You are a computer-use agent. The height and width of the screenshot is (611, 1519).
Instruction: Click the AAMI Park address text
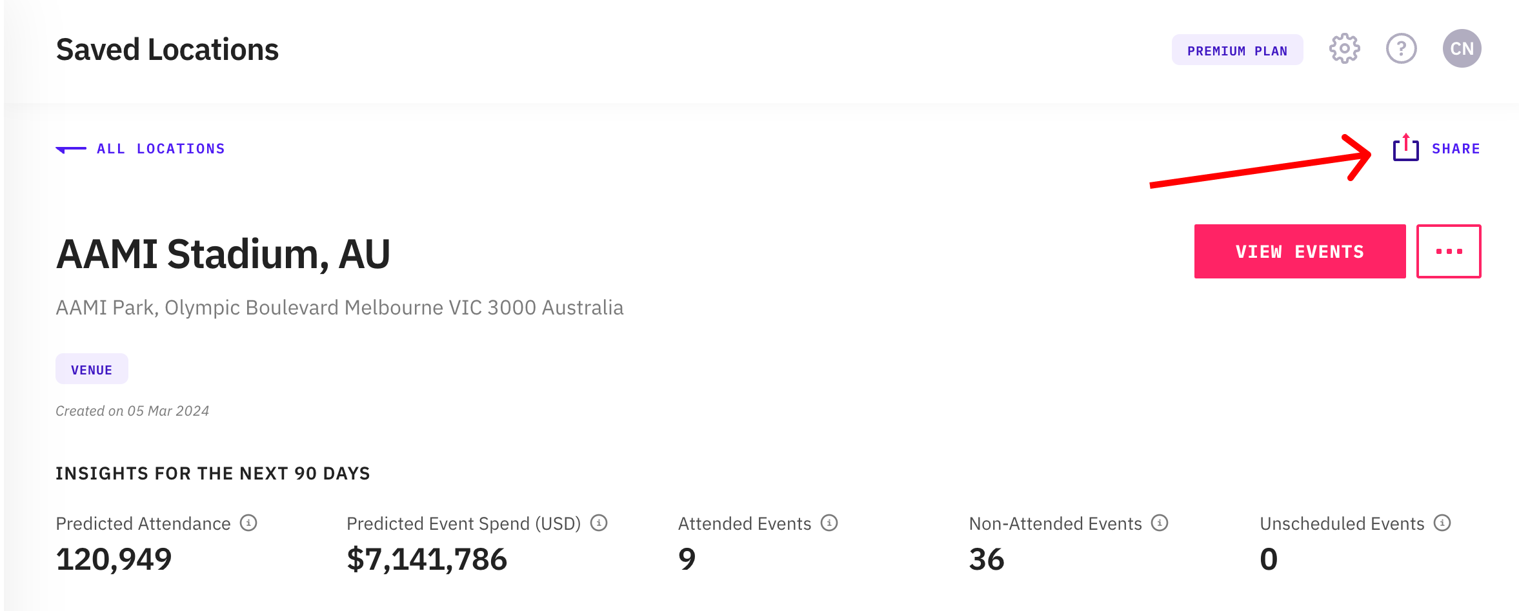tap(339, 307)
